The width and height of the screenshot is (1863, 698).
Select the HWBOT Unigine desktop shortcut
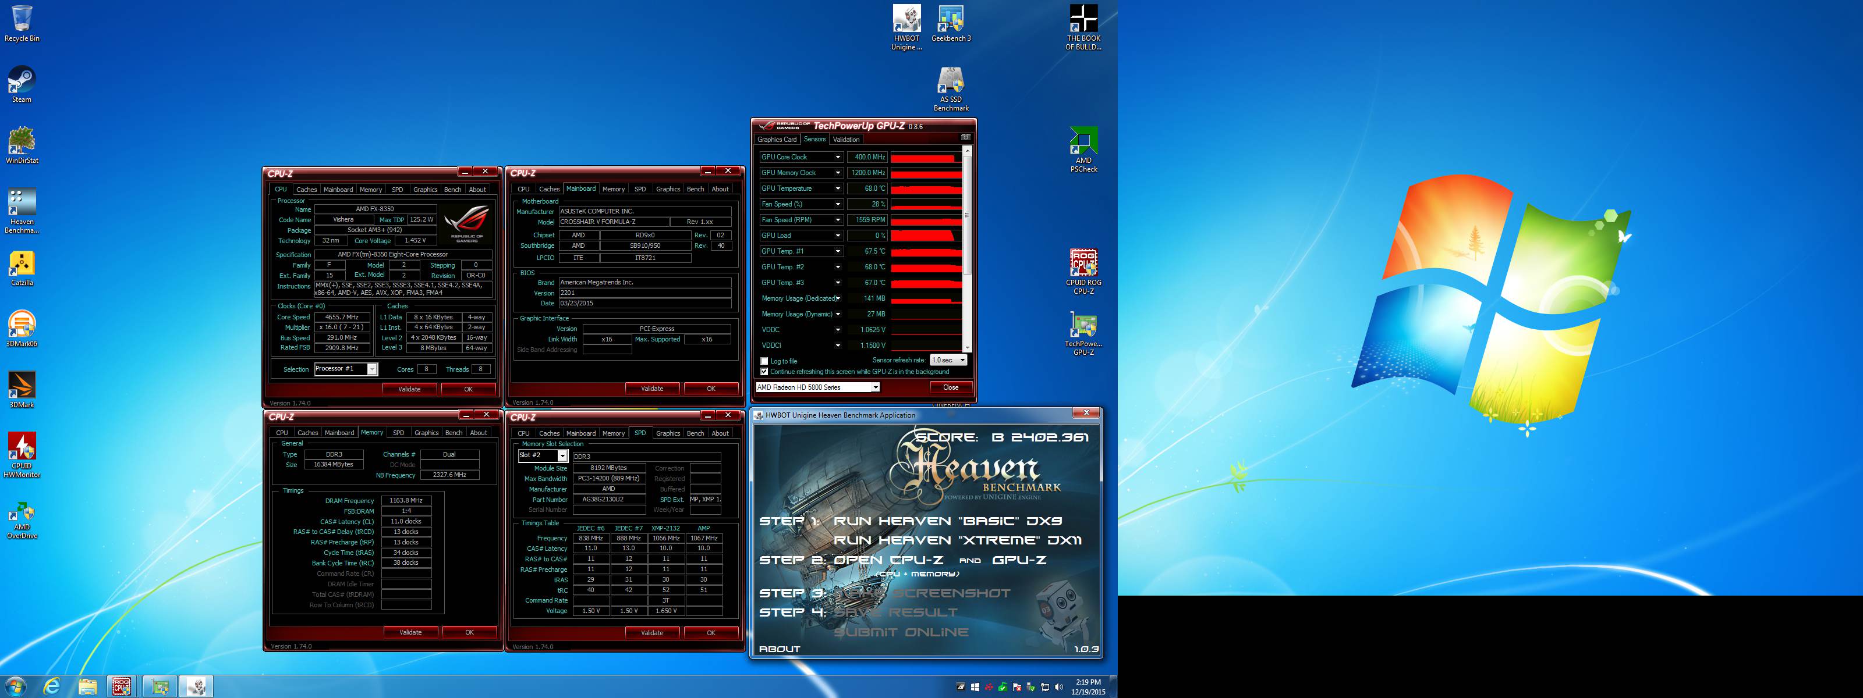coord(906,27)
